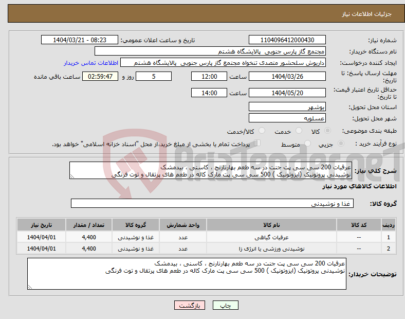Click the عدد unit cell in row 2
The image size is (405, 319).
click(x=183, y=249)
